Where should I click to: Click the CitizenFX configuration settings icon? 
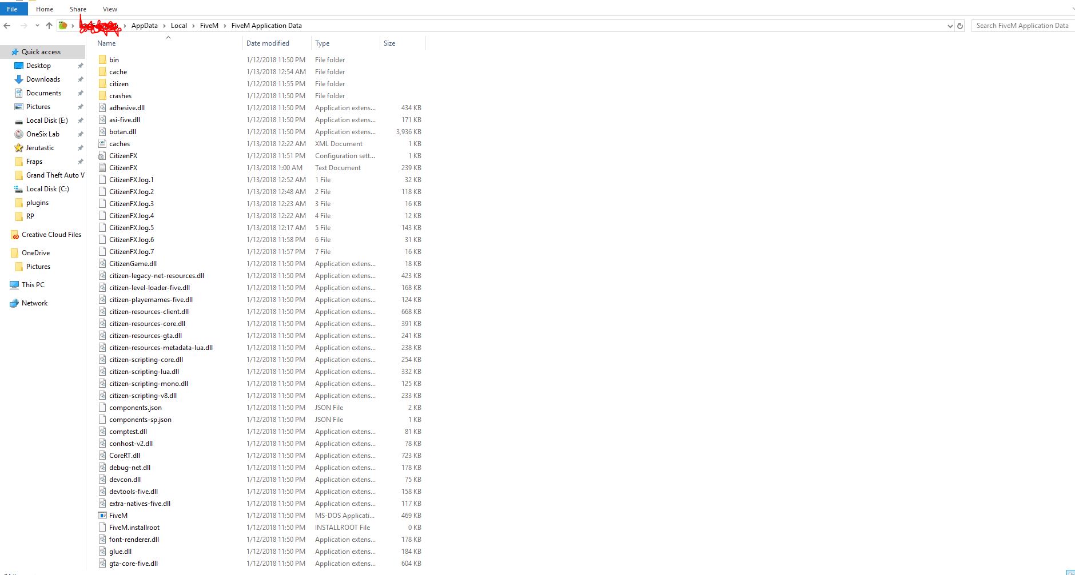tap(102, 155)
